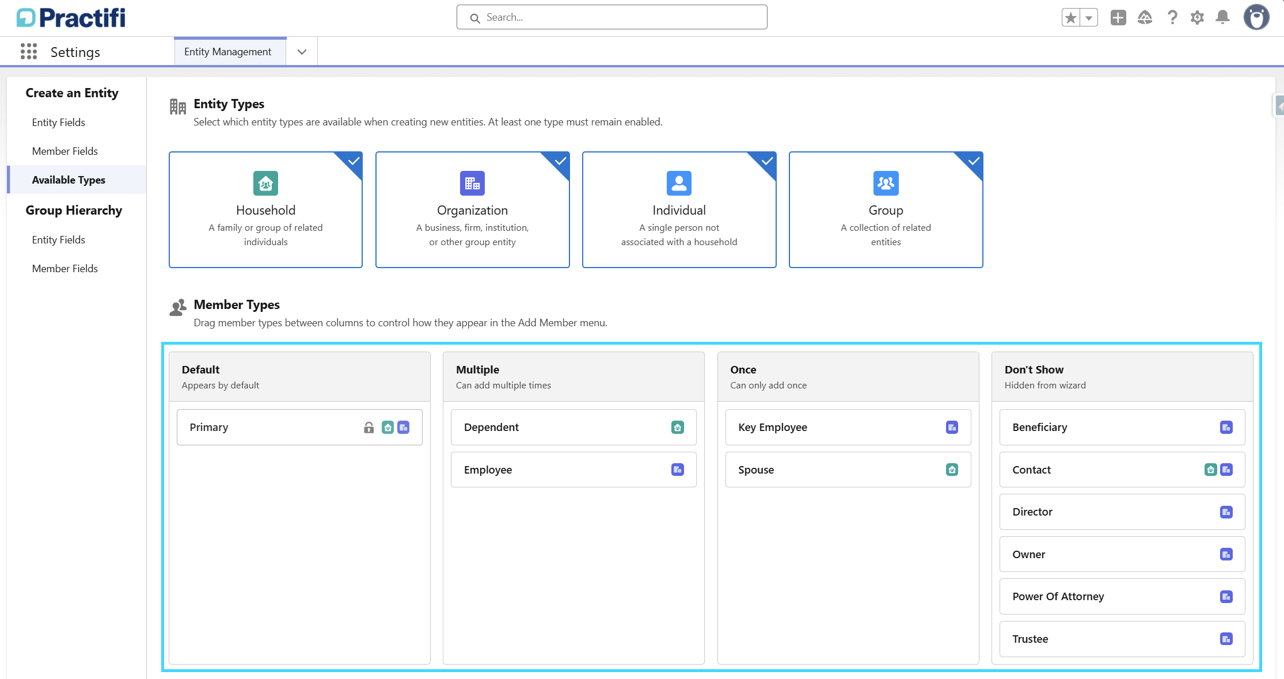
Task: Select the Owner member type label
Action: pyautogui.click(x=1029, y=555)
